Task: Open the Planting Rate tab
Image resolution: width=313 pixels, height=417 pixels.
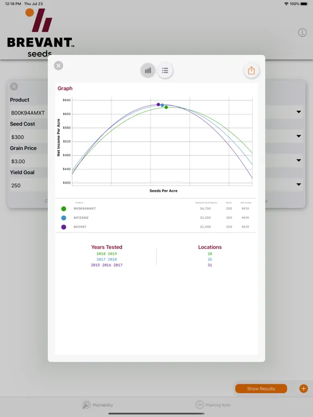Action: (x=212, y=405)
